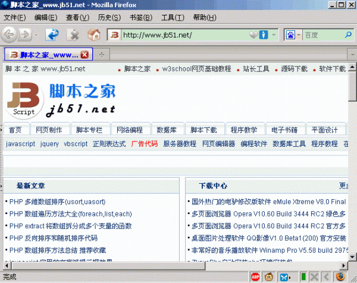
Task: Open the list-all-tabs dropdown on tab bar
Action: (352, 55)
